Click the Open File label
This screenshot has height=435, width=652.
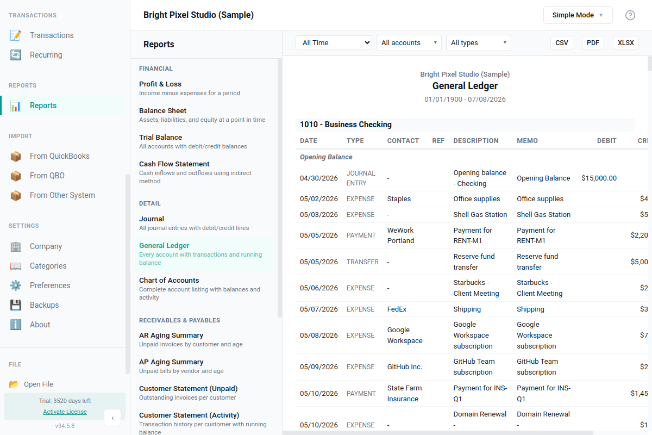39,384
